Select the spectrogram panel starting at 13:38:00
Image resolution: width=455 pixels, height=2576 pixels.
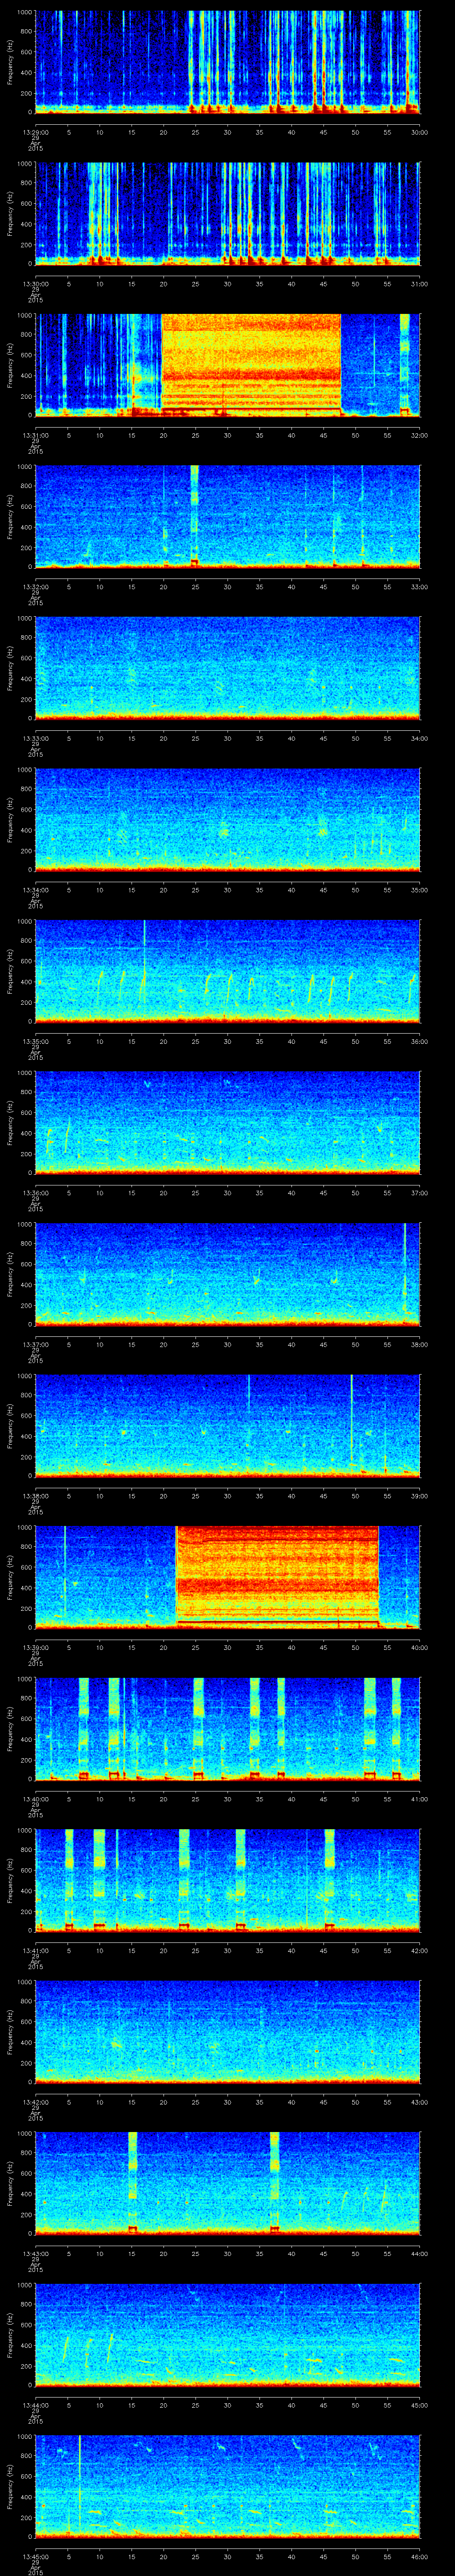[228, 1425]
